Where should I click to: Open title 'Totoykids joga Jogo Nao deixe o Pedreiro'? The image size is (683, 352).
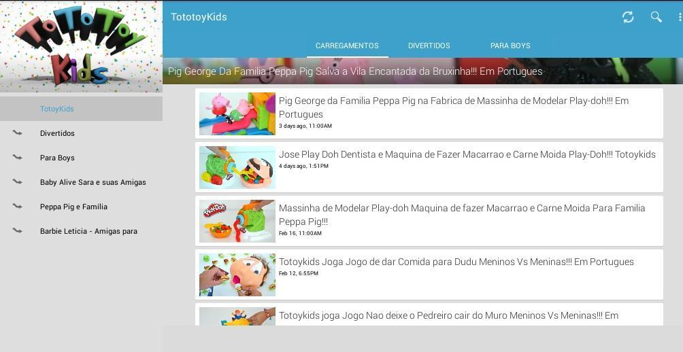point(448,315)
